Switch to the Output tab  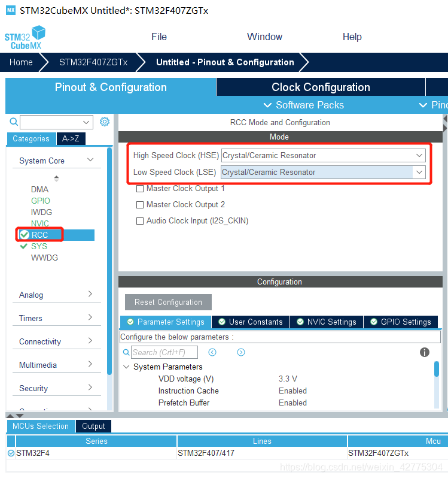(93, 426)
